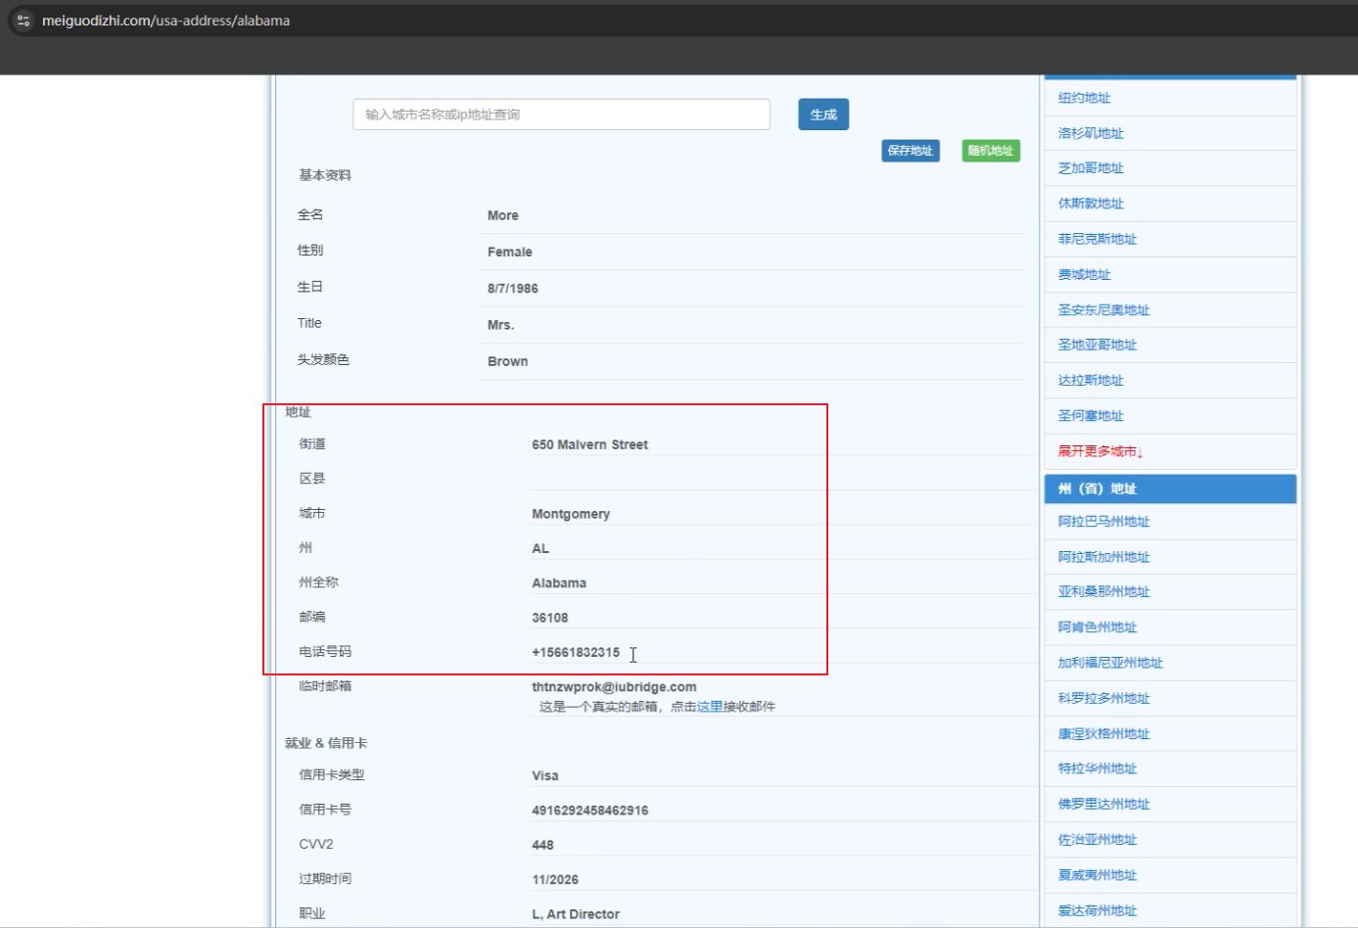Click the credit card number 4916292458462916
This screenshot has height=928, width=1358.
[x=589, y=811]
